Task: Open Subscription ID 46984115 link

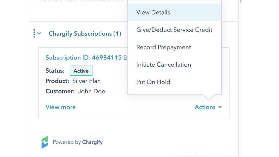Action: (x=83, y=57)
